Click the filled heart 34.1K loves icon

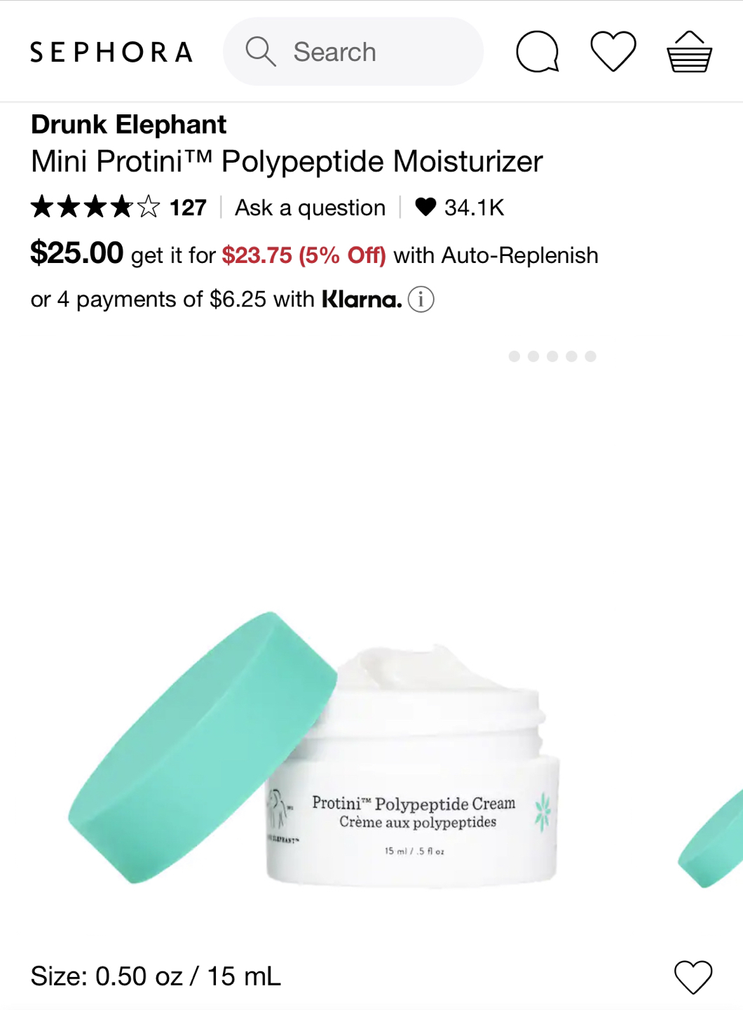(x=425, y=207)
